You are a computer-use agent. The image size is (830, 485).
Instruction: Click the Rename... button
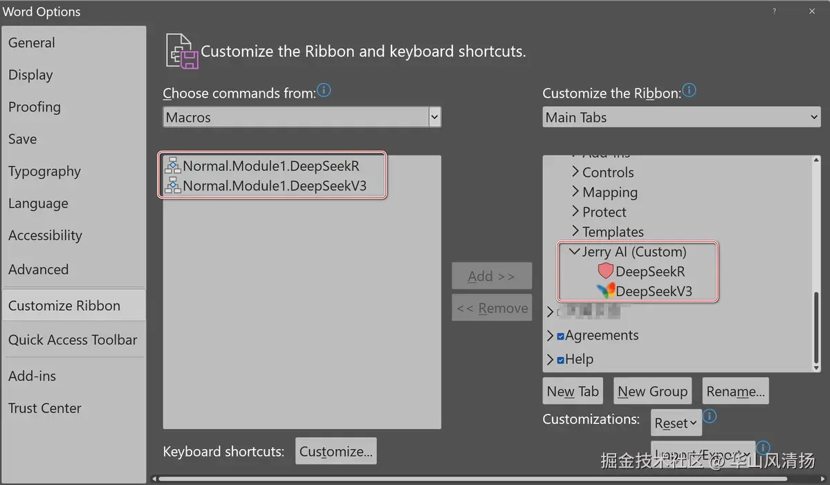click(735, 391)
